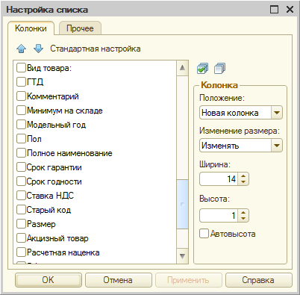Image resolution: width=300 pixels, height=295 pixels.
Task: Enable Полное наименование column
Action: point(21,153)
